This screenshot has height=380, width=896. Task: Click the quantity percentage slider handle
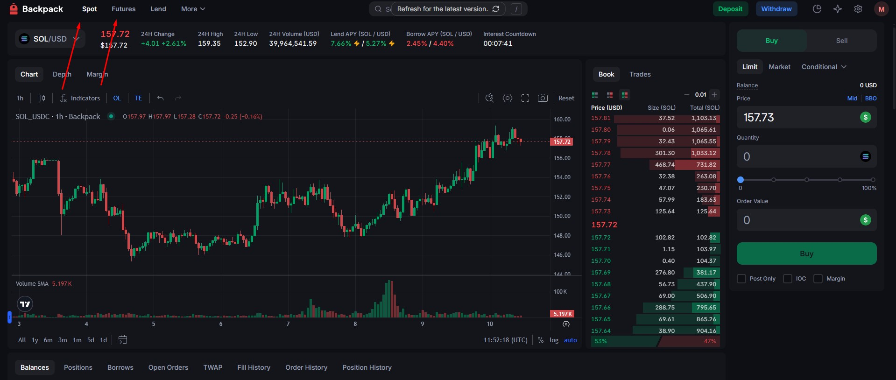[x=741, y=180]
